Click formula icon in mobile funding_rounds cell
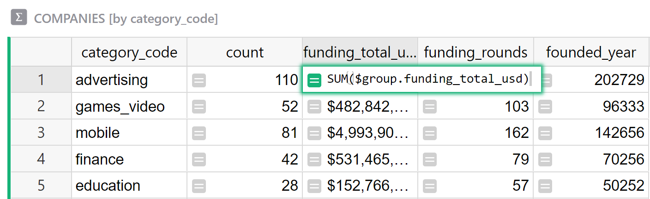650x199 pixels. pyautogui.click(x=430, y=133)
